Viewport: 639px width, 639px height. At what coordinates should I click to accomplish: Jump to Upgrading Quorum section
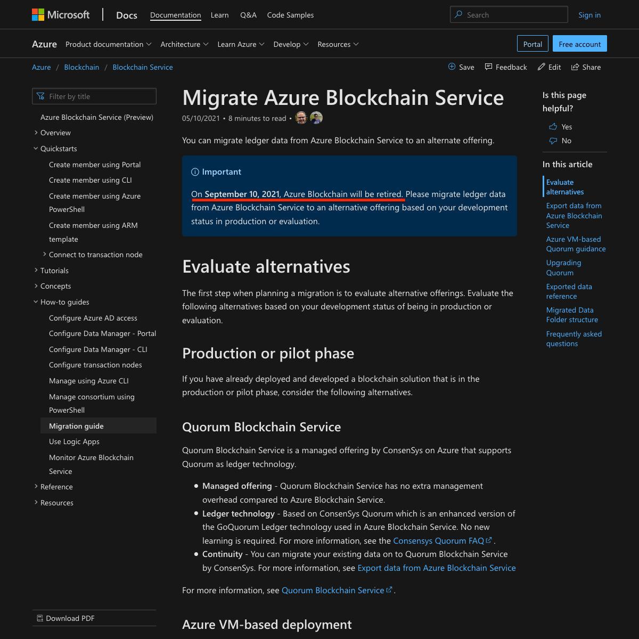tap(563, 267)
